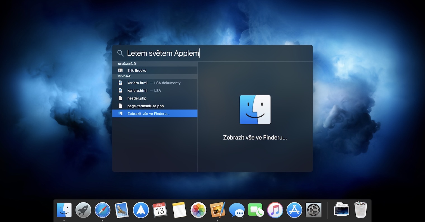Open System Preferences gear icon
This screenshot has height=222, width=425.
click(x=313, y=210)
